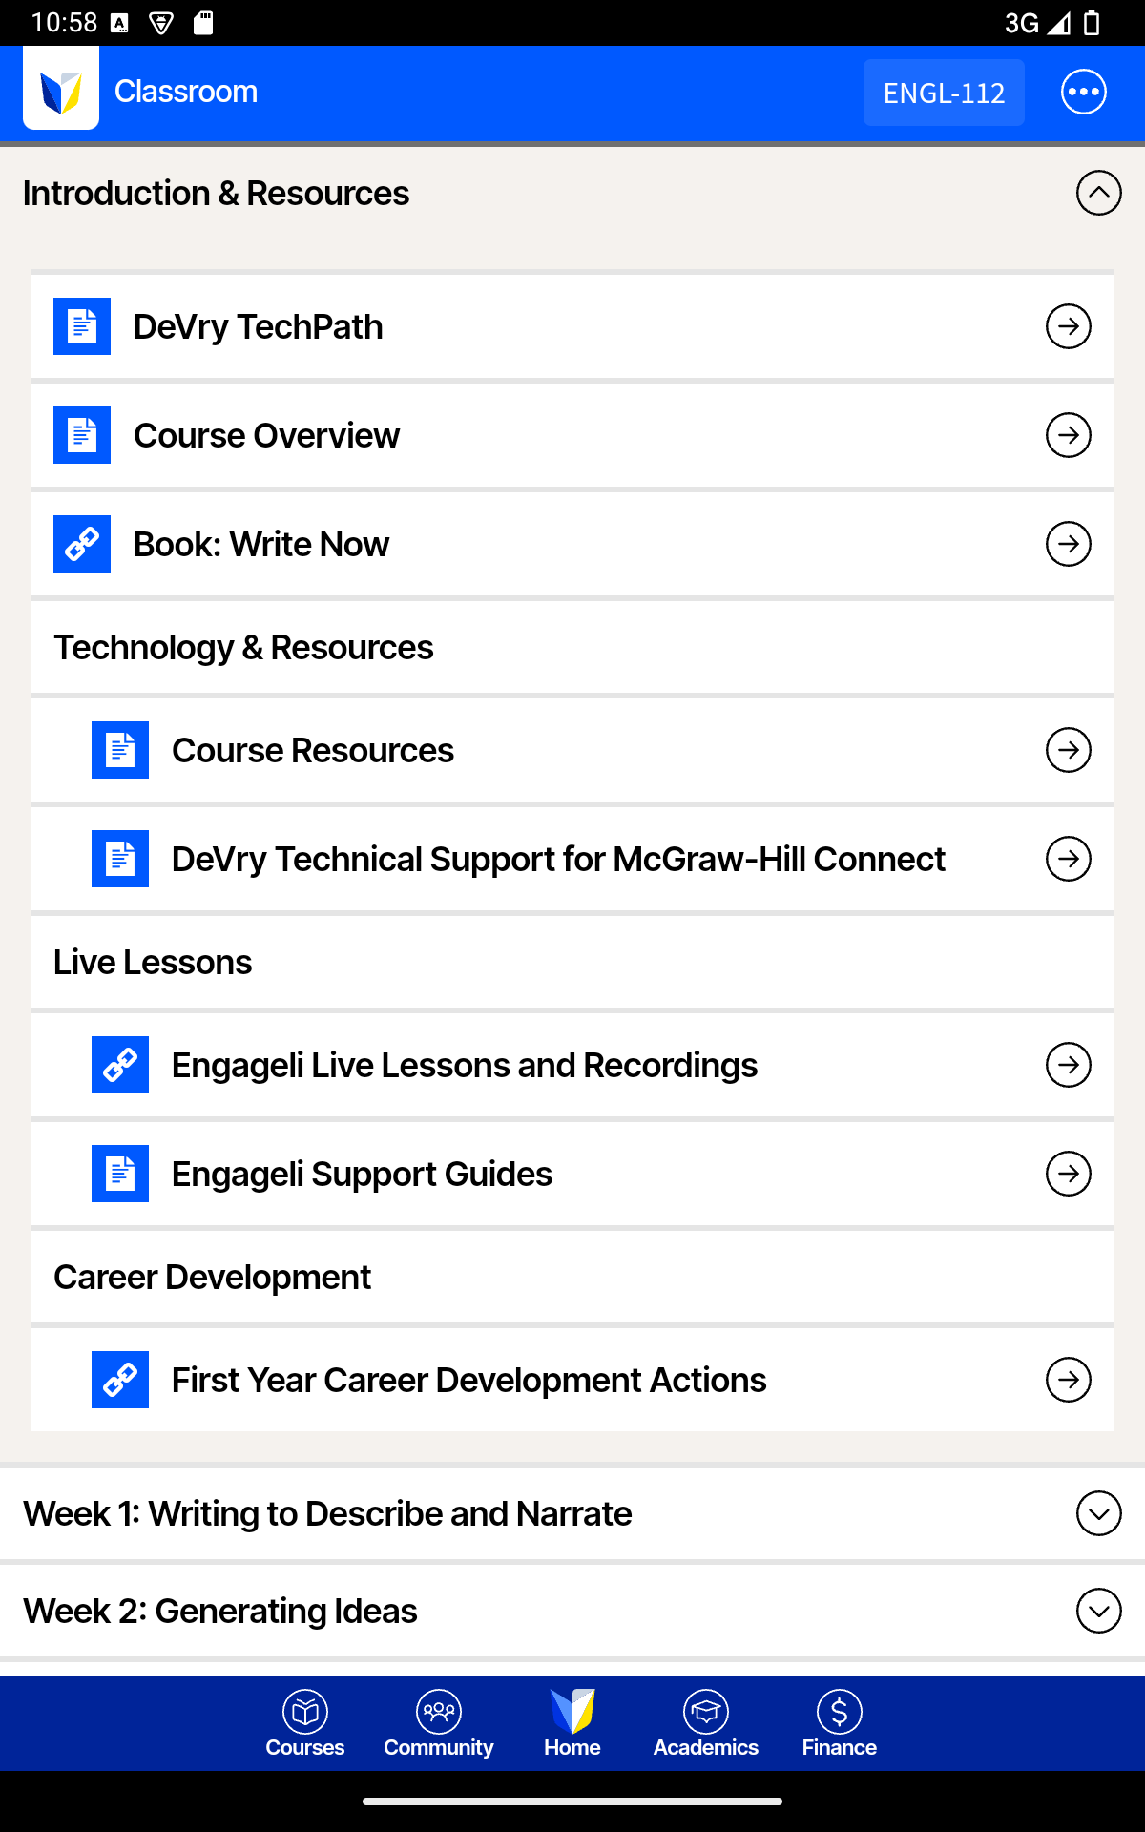This screenshot has height=1832, width=1145.
Task: Expand Week 2: Generating Ideas section
Action: point(1099,1611)
